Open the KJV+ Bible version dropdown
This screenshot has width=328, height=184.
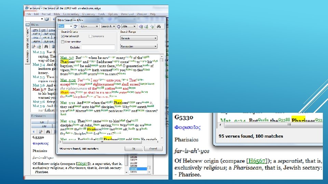coord(97,27)
